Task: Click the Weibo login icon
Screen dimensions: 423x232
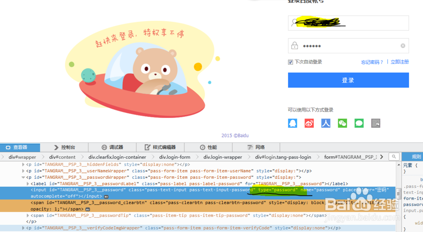Action: [309, 123]
